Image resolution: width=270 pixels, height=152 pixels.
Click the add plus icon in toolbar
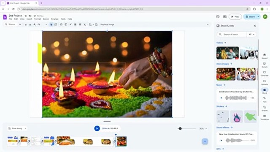pyautogui.click(x=20, y=24)
